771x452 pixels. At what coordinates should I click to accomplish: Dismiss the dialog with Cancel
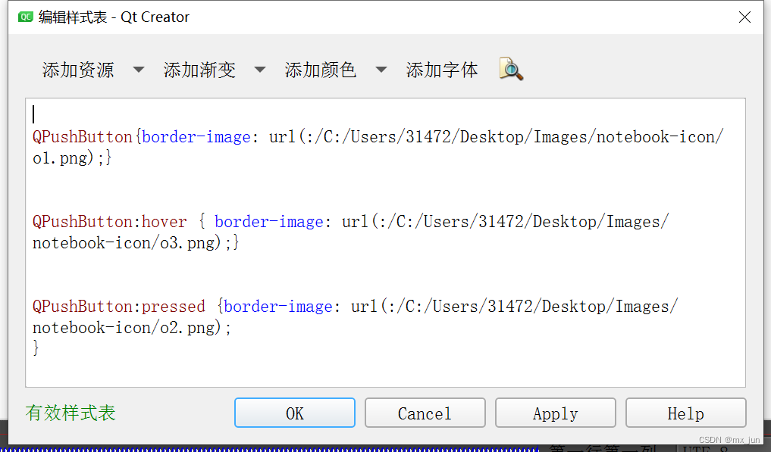tap(425, 413)
